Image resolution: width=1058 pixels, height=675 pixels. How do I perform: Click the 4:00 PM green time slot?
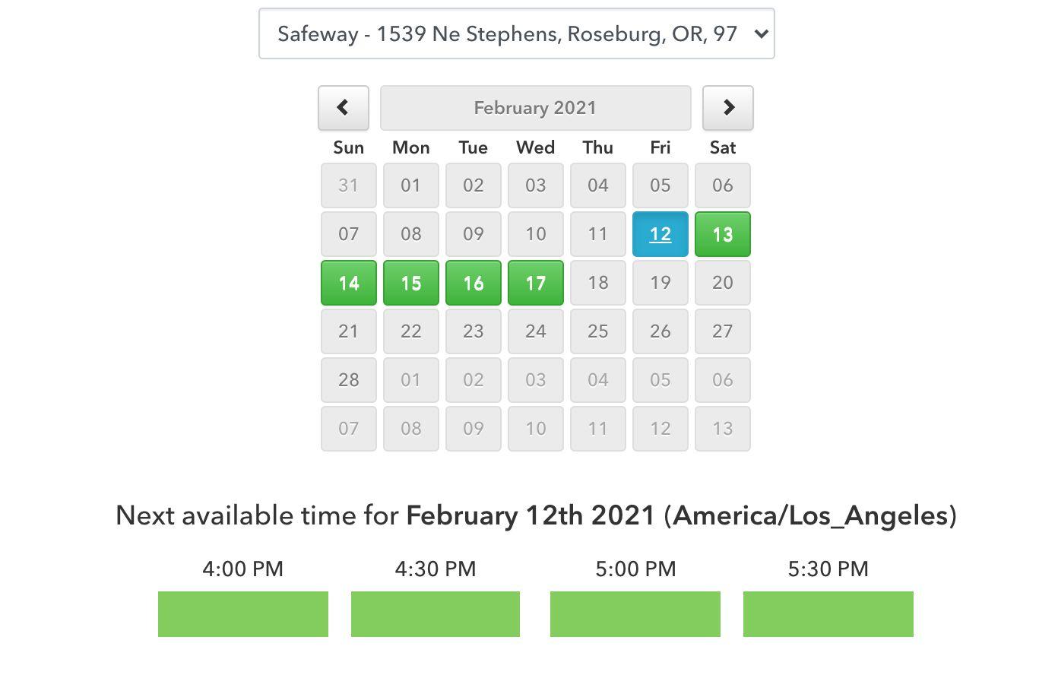coord(243,614)
